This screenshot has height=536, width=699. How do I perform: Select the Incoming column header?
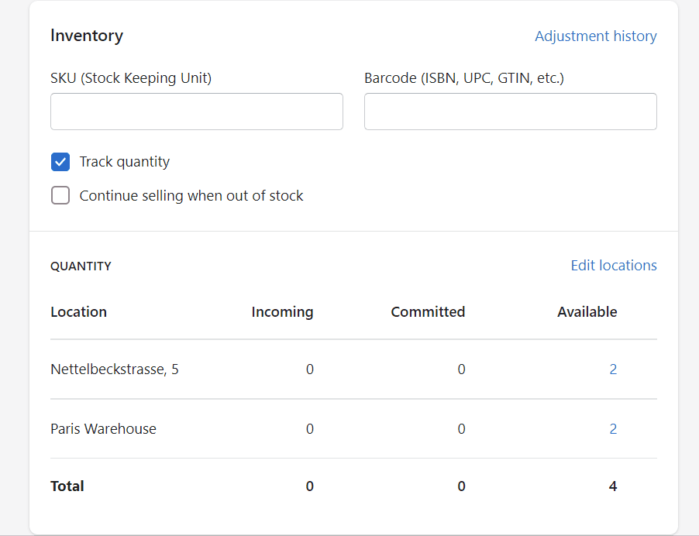click(x=282, y=312)
